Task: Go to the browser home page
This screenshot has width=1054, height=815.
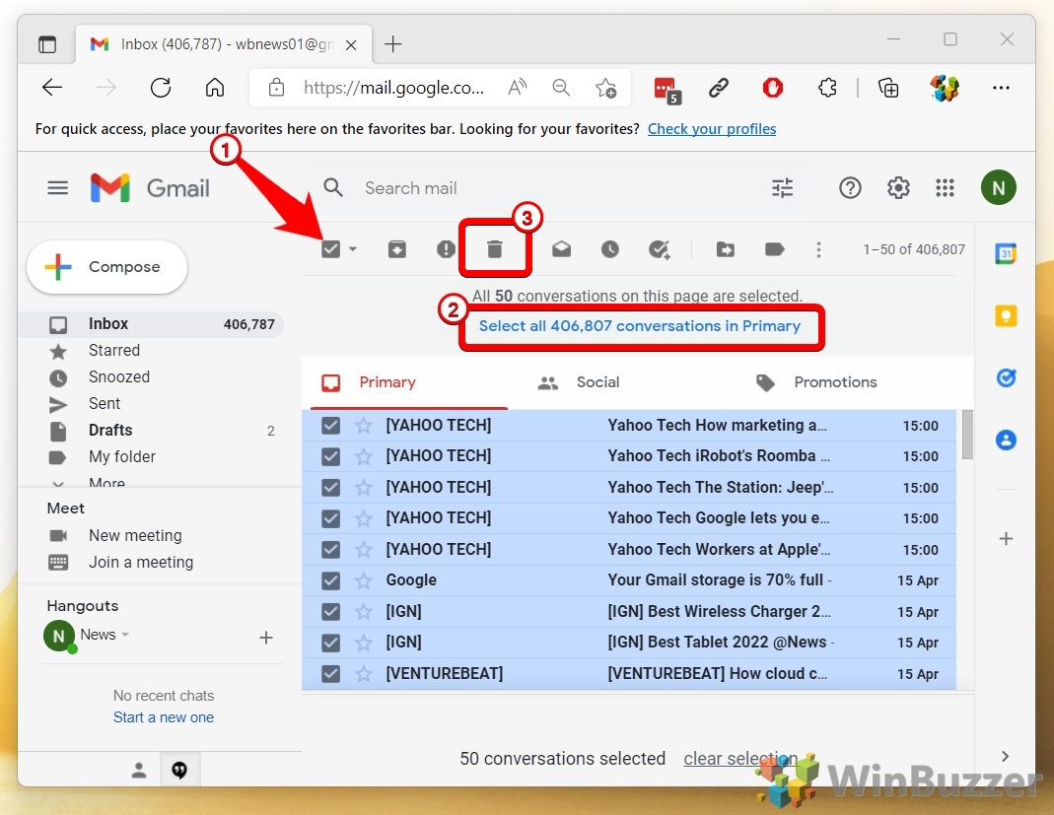Action: pos(214,88)
